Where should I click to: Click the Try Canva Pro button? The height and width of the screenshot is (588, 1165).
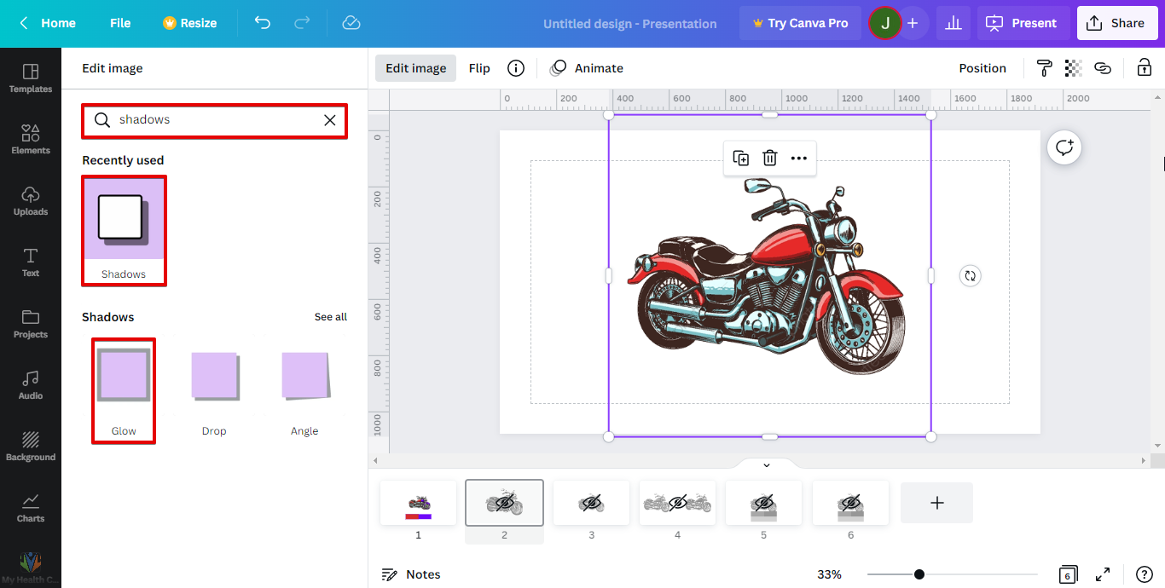click(799, 23)
